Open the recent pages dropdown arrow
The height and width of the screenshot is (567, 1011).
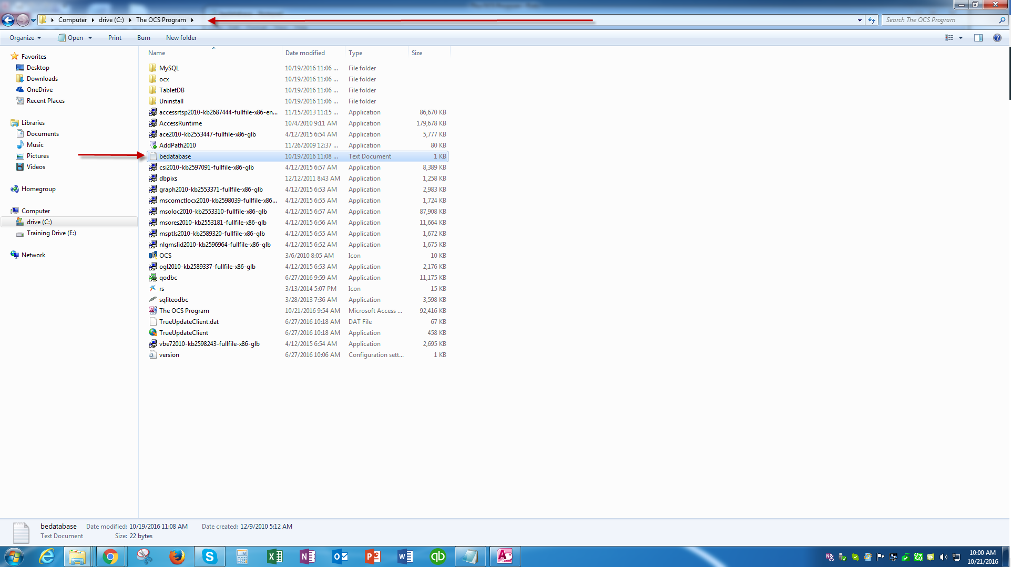(33, 20)
